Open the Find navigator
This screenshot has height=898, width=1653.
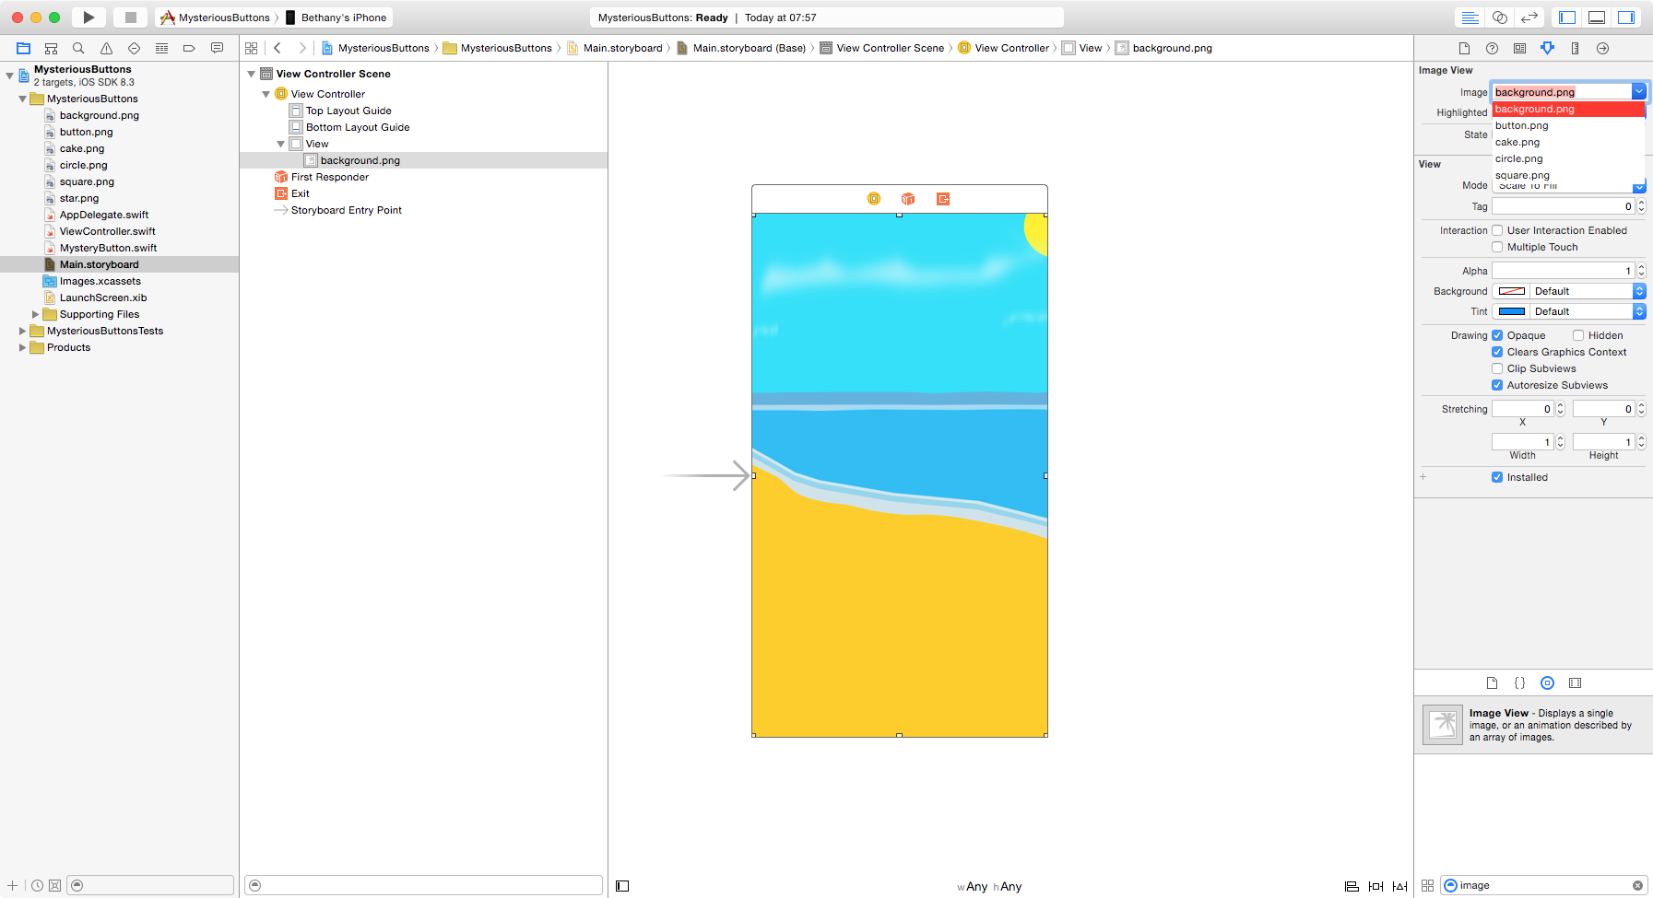click(x=78, y=48)
